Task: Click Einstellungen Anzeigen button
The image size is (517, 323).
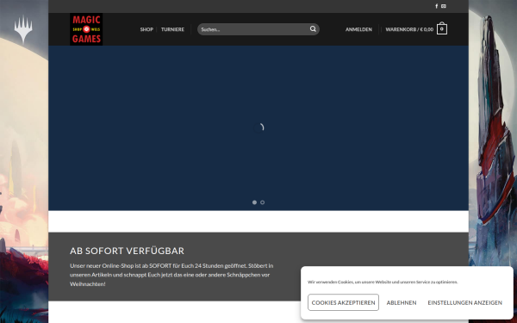Action: 465,302
